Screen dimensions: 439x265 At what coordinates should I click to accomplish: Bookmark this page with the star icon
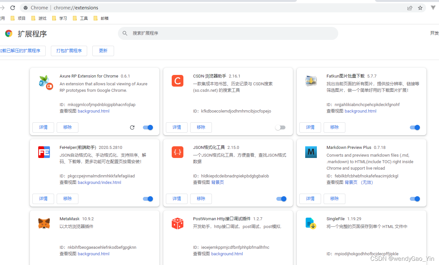[420, 8]
